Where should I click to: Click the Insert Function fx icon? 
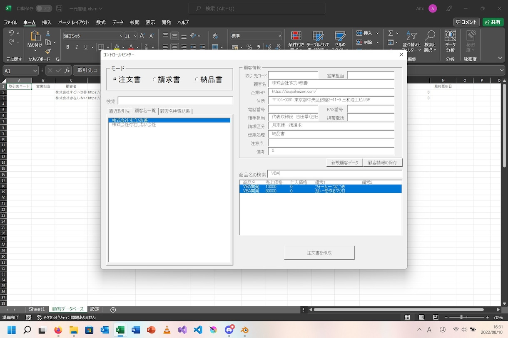67,70
